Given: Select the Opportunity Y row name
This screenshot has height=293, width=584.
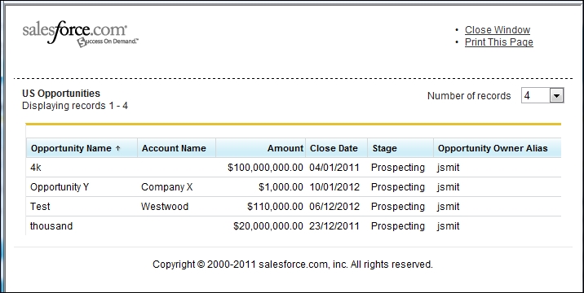Looking at the screenshot, I should click(60, 187).
